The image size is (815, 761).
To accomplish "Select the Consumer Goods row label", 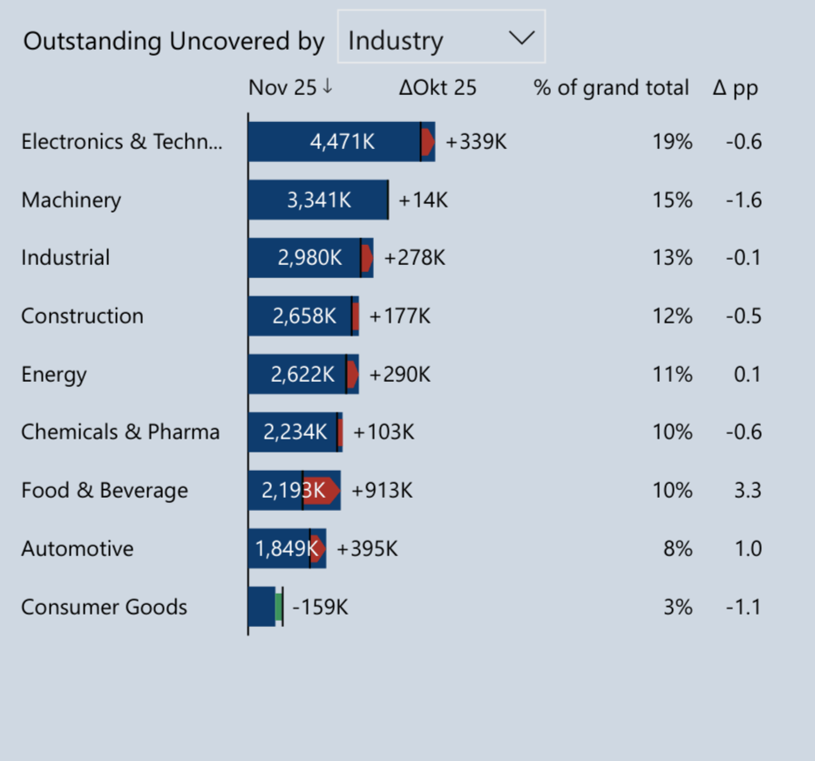I will pyautogui.click(x=104, y=607).
